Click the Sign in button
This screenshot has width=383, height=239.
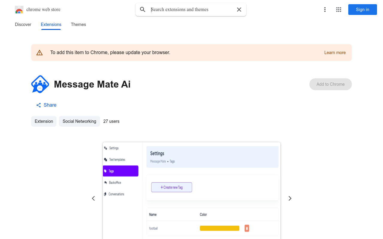click(363, 10)
